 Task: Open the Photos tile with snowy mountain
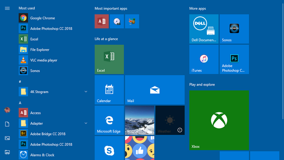[x=140, y=120]
